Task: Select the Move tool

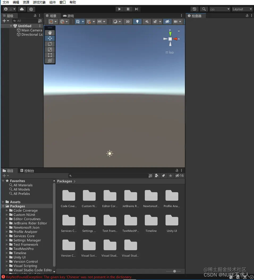Action: point(50,38)
